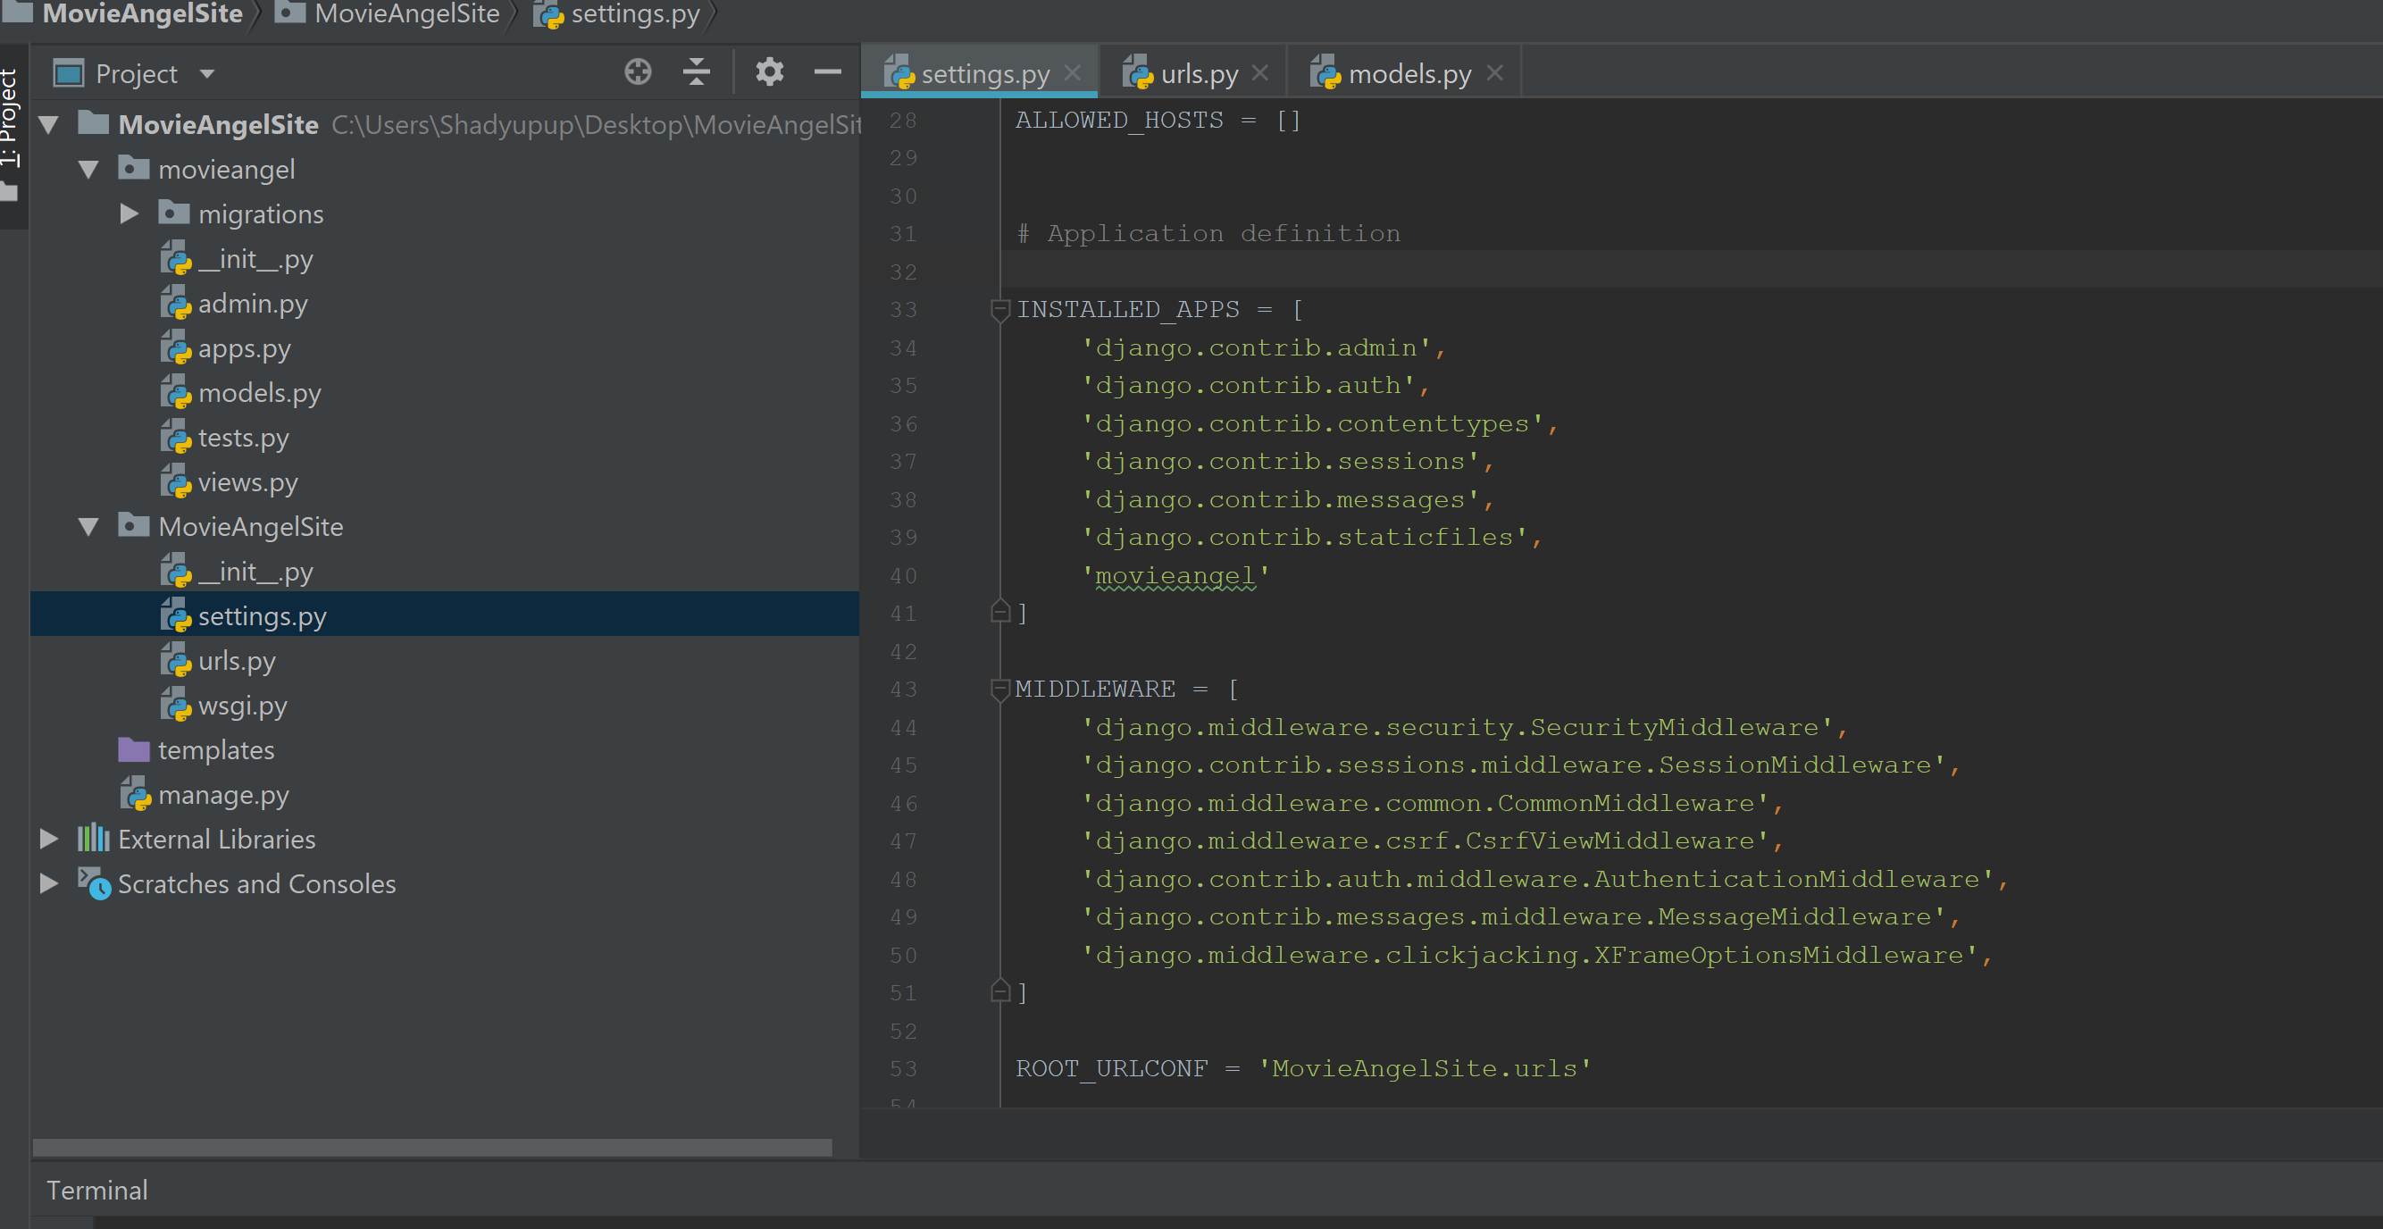Click the Collapse All icon in Project panel
Screen dimensions: 2383x1229
[x=696, y=72]
